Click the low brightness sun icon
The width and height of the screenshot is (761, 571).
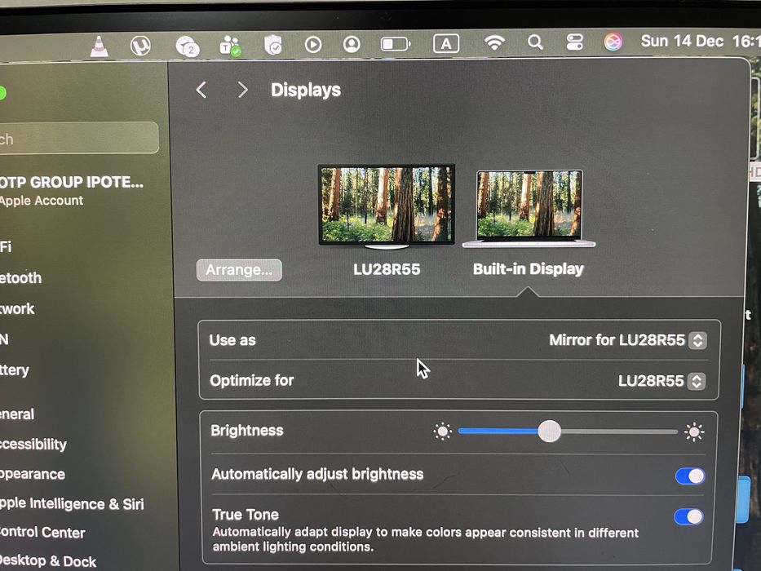[x=443, y=432]
